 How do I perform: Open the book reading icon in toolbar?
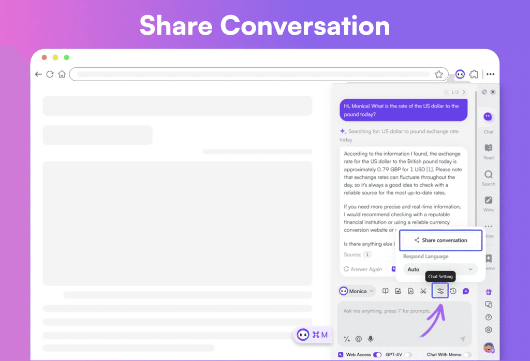(x=386, y=291)
